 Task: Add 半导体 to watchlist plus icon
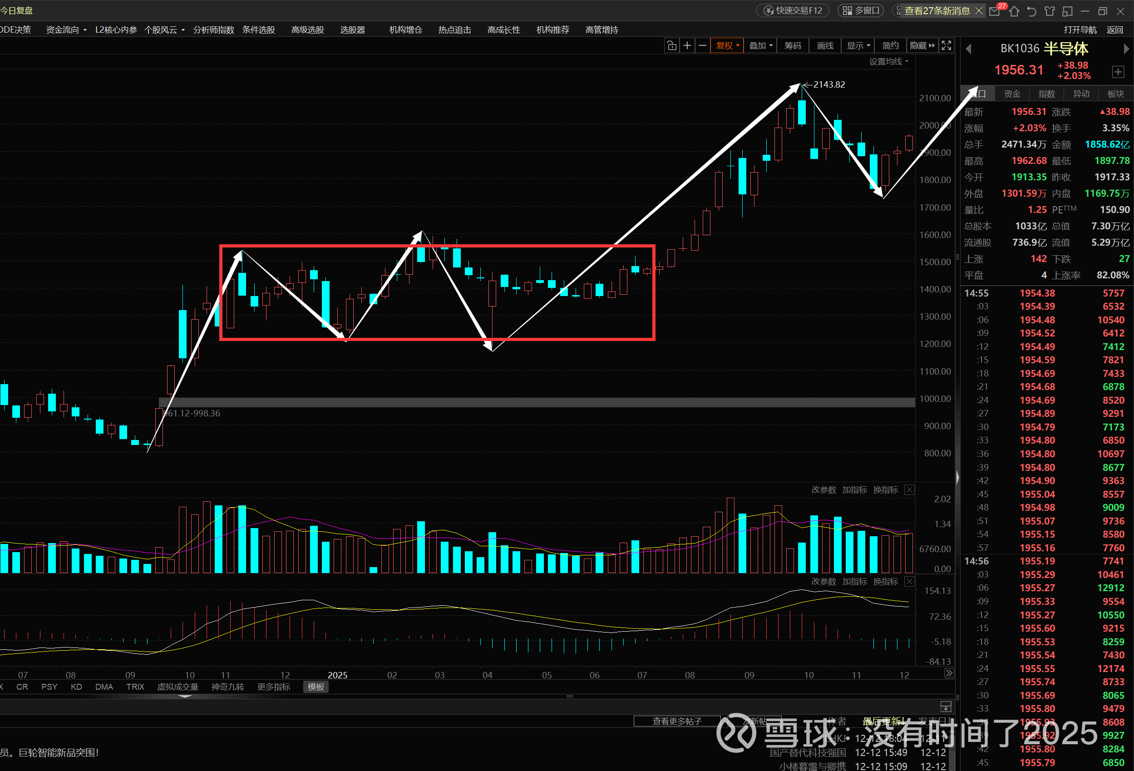tap(1118, 72)
